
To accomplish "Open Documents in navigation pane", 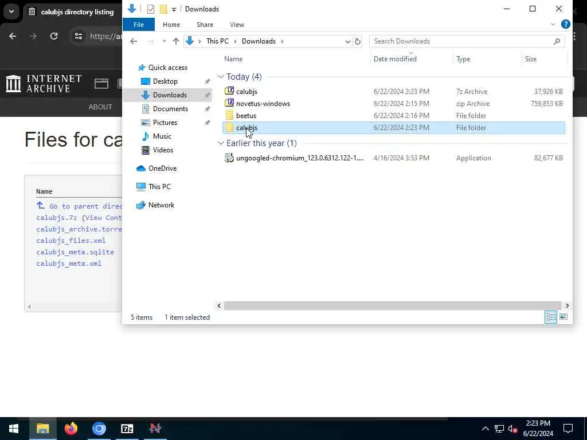I will pyautogui.click(x=170, y=108).
